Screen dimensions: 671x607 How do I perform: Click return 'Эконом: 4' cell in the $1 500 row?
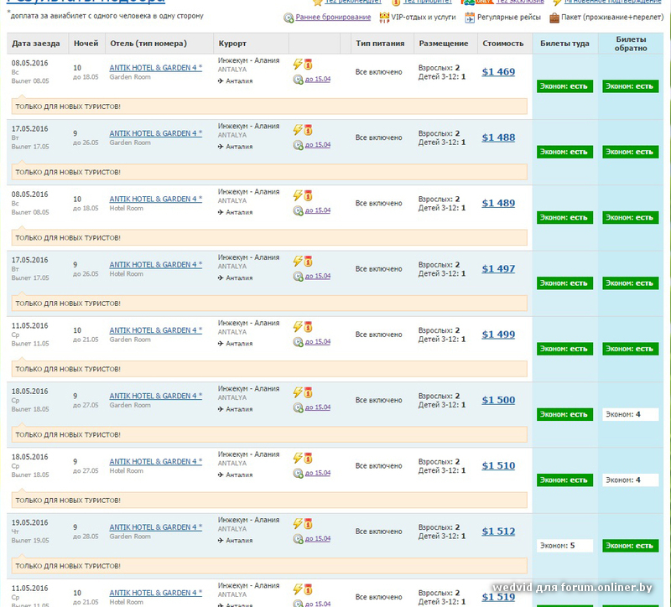pyautogui.click(x=630, y=414)
